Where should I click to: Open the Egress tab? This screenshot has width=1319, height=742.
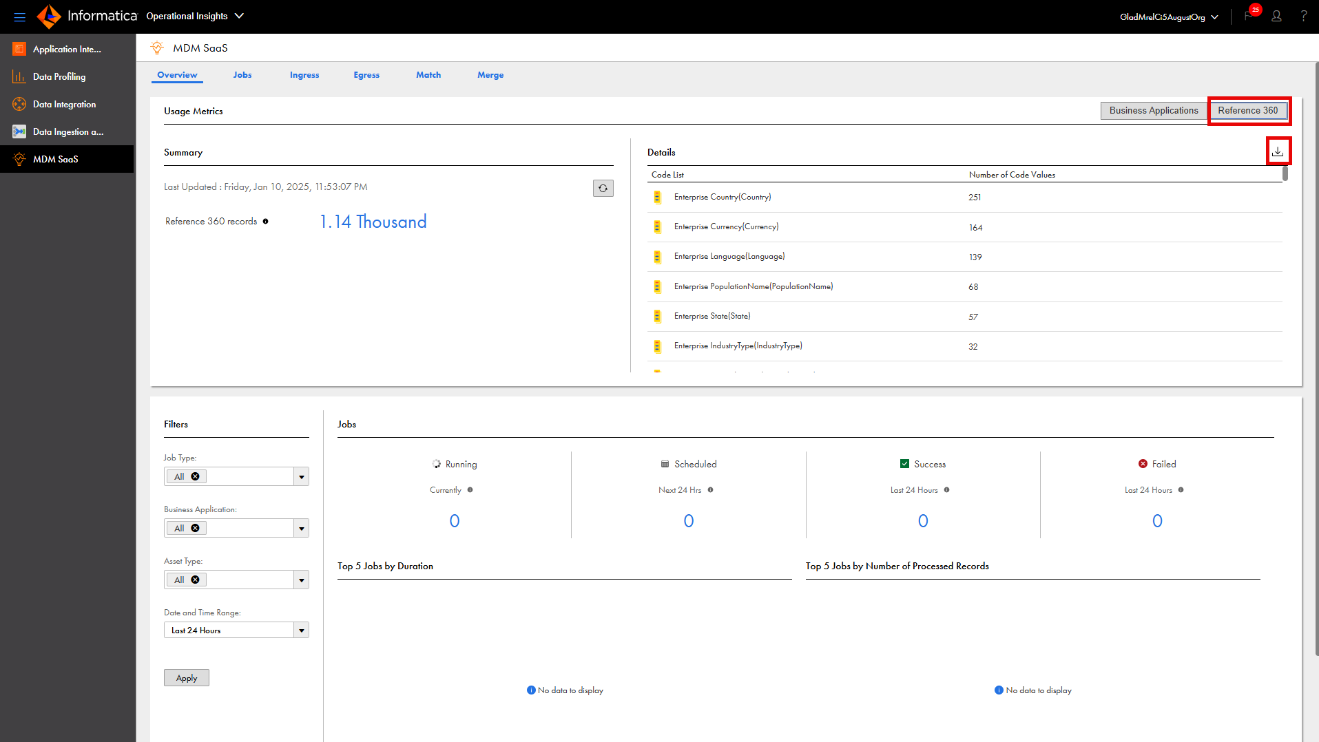click(366, 75)
